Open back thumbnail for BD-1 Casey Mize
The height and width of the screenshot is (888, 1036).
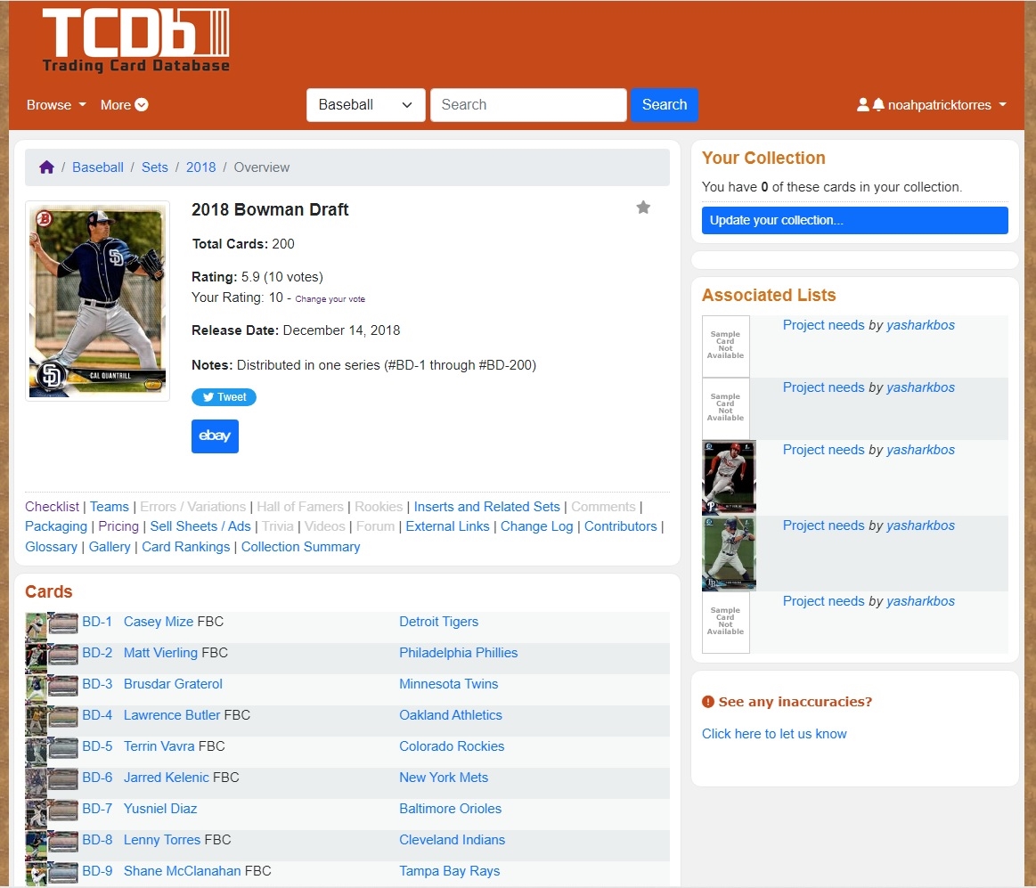pos(62,623)
